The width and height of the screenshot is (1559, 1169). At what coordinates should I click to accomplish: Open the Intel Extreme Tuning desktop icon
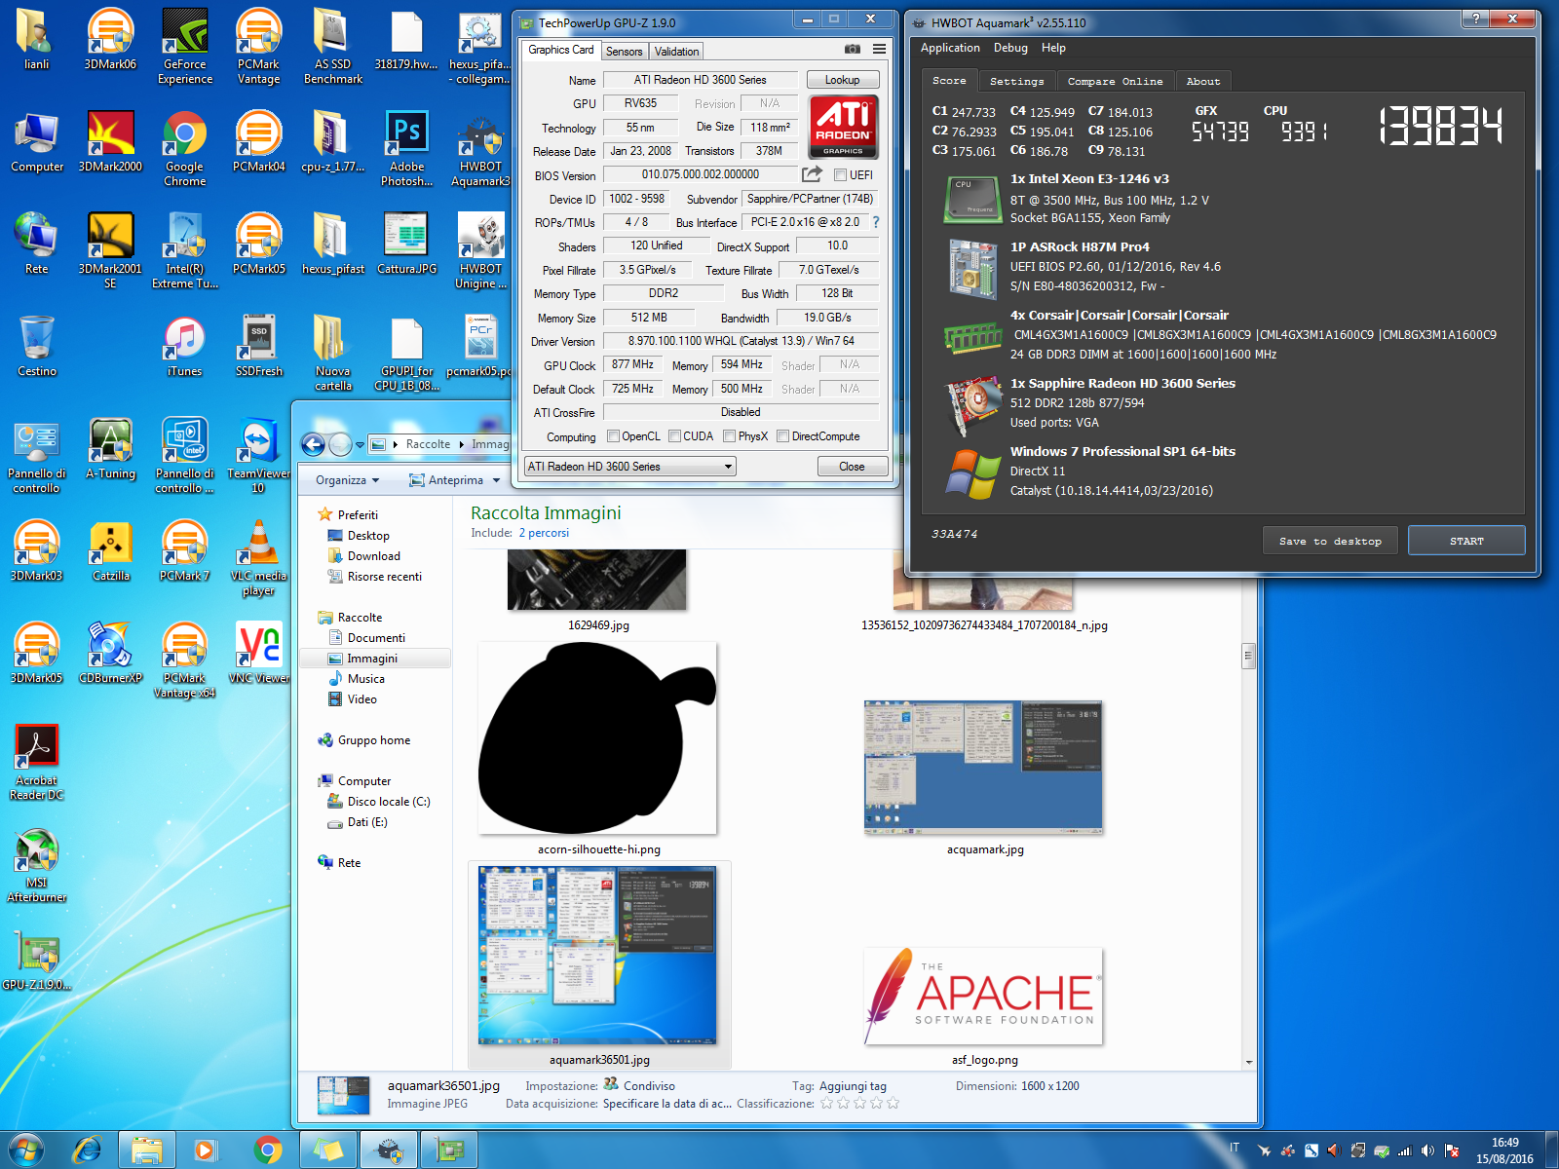(x=185, y=250)
